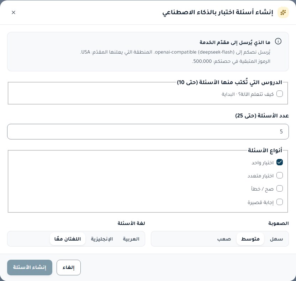Choose 'الإنجليزية' question language
296x281 pixels.
click(102, 239)
